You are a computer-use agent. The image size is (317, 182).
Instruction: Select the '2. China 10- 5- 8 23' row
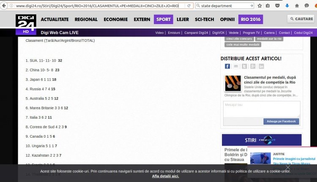click(x=42, y=70)
